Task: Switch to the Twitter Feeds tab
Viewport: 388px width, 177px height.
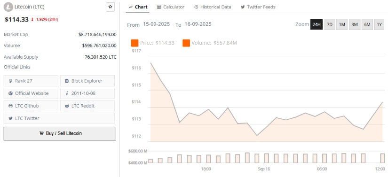Action: pyautogui.click(x=258, y=7)
